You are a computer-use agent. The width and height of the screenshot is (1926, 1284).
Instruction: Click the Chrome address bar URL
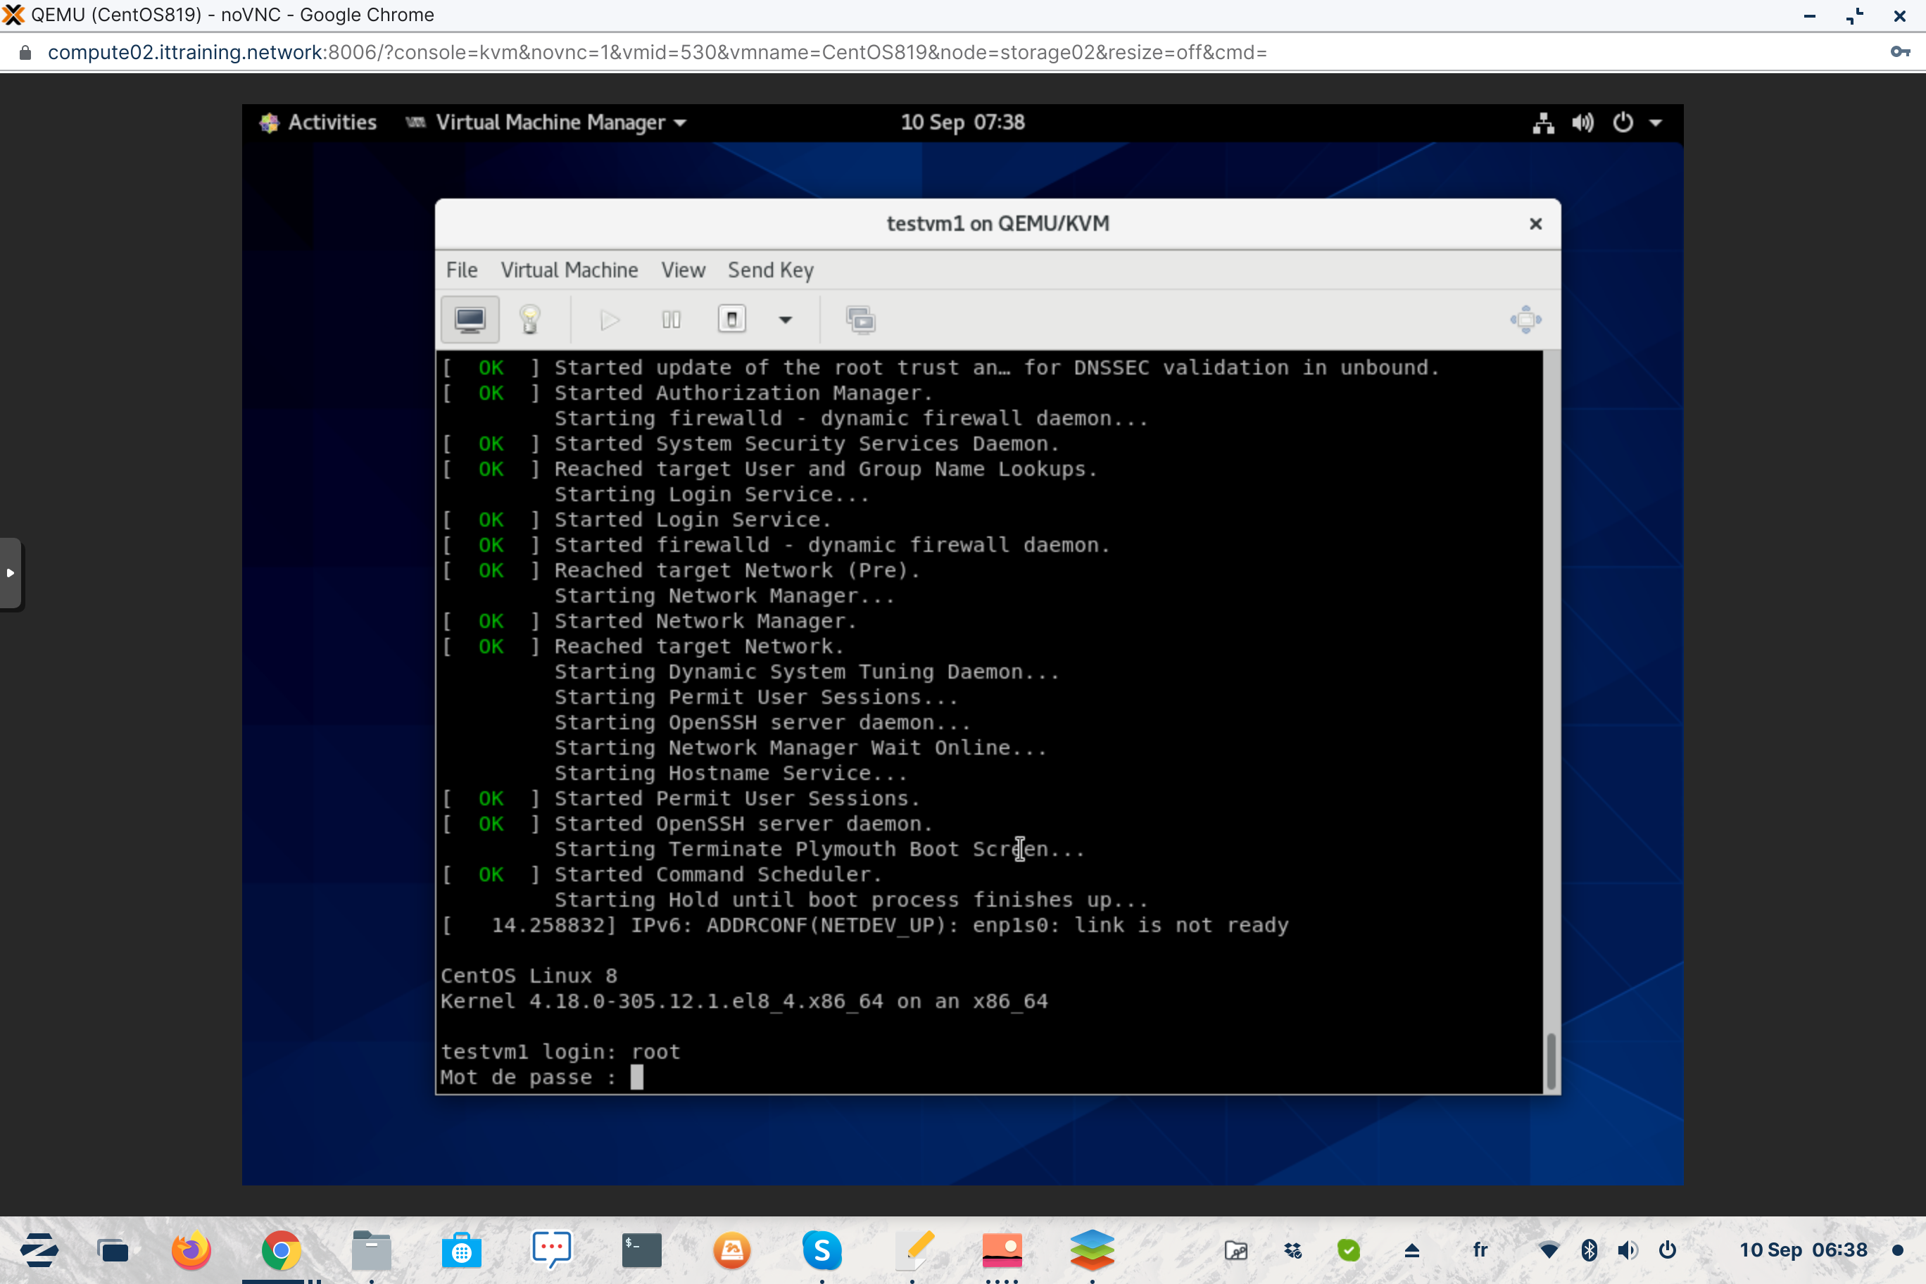point(657,52)
